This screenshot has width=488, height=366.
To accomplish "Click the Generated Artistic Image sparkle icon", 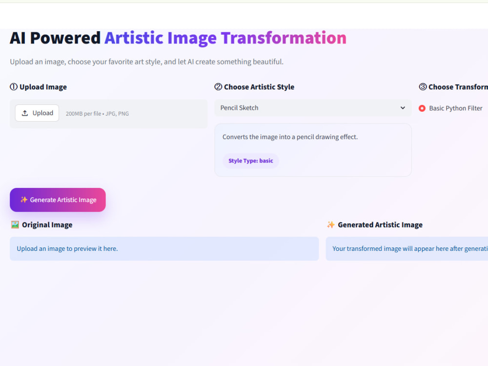I will (x=330, y=224).
